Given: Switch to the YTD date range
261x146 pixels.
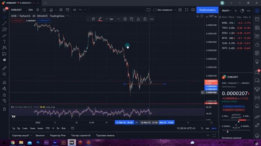Looking at the screenshot, I should click(x=48, y=128).
